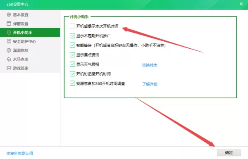Click the icon beside 安全防护中心
This screenshot has width=248, height=159.
(9, 41)
